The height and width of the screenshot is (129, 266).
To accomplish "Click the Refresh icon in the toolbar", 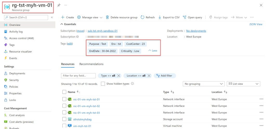I will coord(143,17).
